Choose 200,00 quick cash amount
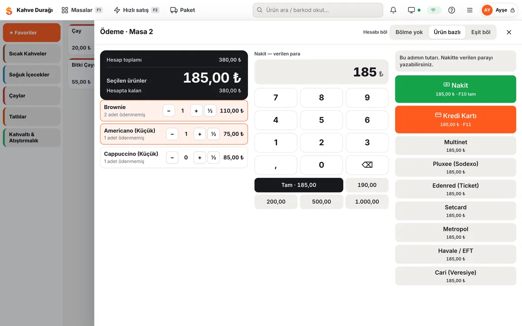The image size is (522, 326). pos(276,202)
